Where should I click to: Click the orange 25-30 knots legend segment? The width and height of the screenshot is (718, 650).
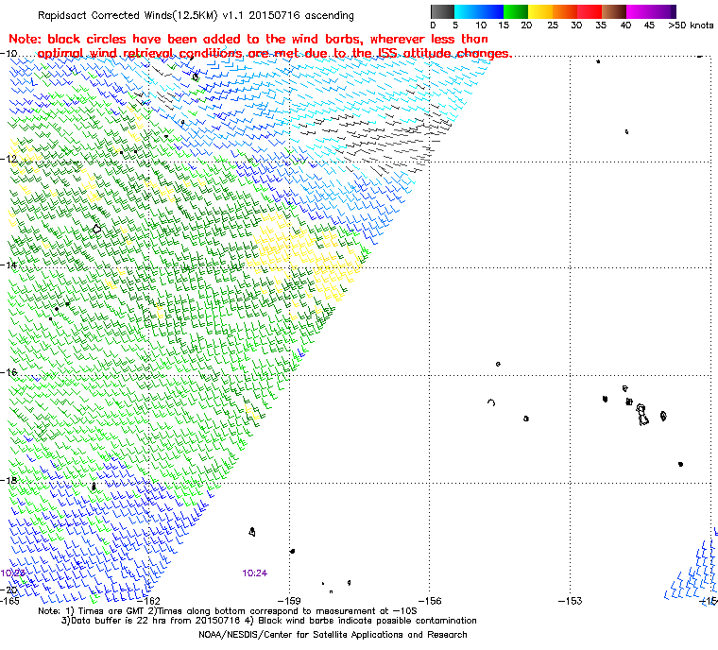coord(565,11)
